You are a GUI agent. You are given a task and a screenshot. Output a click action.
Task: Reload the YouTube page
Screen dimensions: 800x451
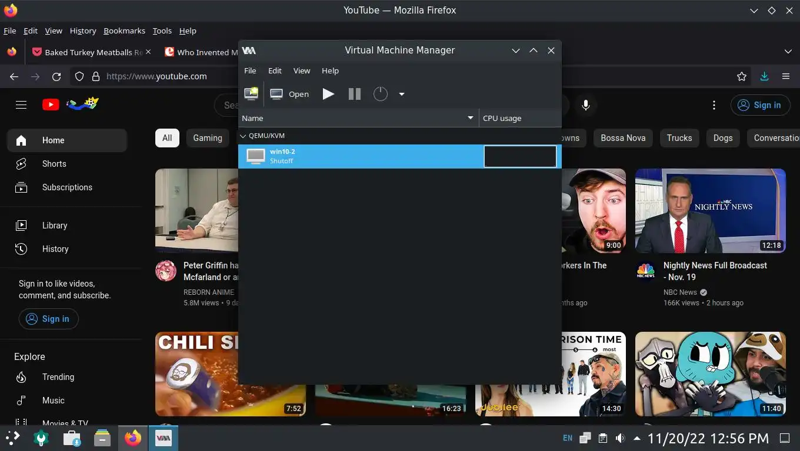coord(56,76)
